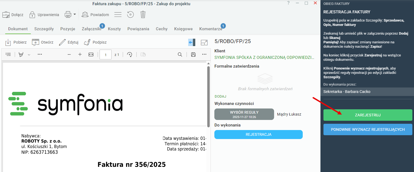The height and width of the screenshot is (172, 414).
Task: Expand the print options dropdown arrow
Action: click(x=75, y=14)
